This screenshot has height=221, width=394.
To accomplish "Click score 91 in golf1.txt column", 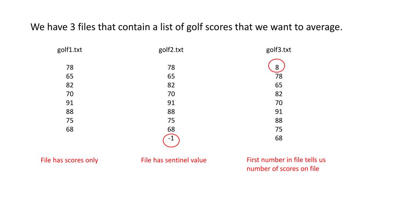I will click(70, 103).
